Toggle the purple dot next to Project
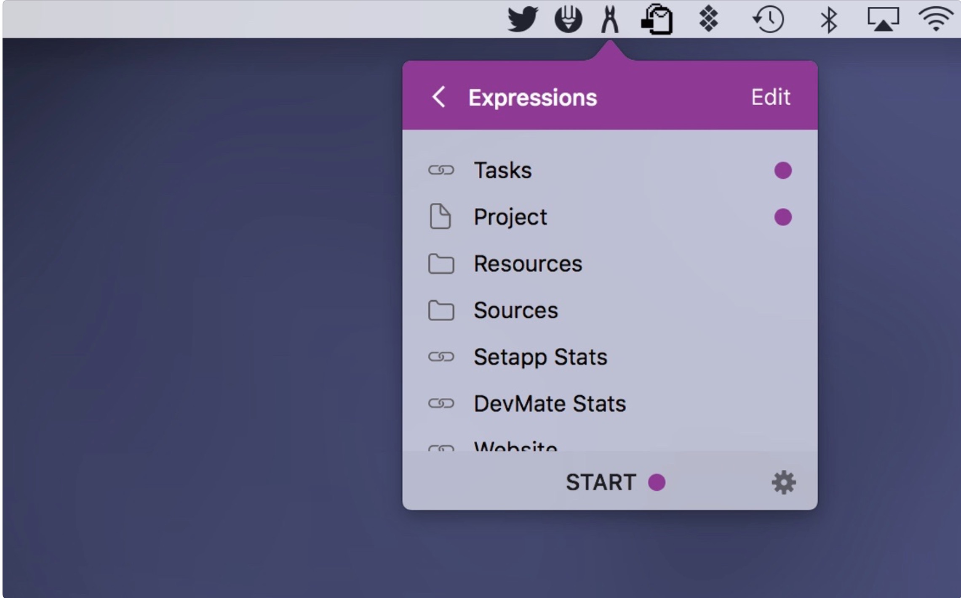The height and width of the screenshot is (598, 961). pos(783,217)
